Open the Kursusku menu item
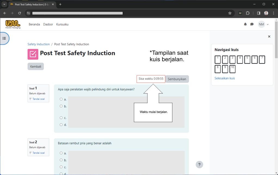The width and height of the screenshot is (278, 175). (x=62, y=24)
